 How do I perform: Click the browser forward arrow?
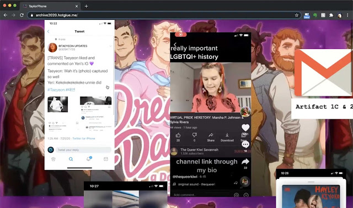(x=13, y=15)
